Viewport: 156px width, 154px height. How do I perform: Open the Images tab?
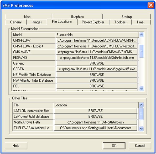coord(37,22)
